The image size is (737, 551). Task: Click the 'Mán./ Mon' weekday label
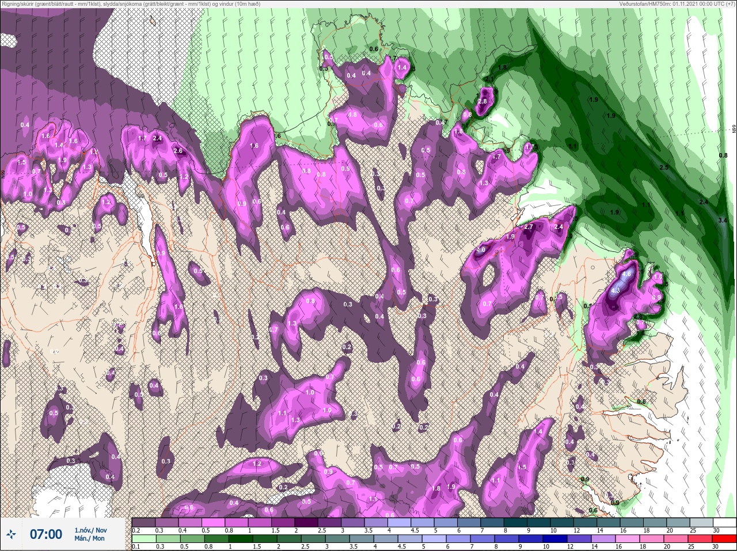click(x=89, y=538)
